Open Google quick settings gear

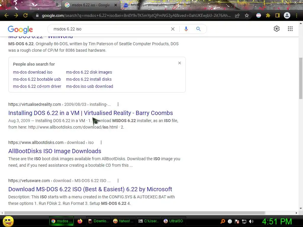click(277, 29)
